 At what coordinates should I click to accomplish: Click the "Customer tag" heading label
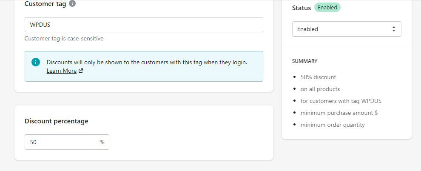click(x=44, y=4)
